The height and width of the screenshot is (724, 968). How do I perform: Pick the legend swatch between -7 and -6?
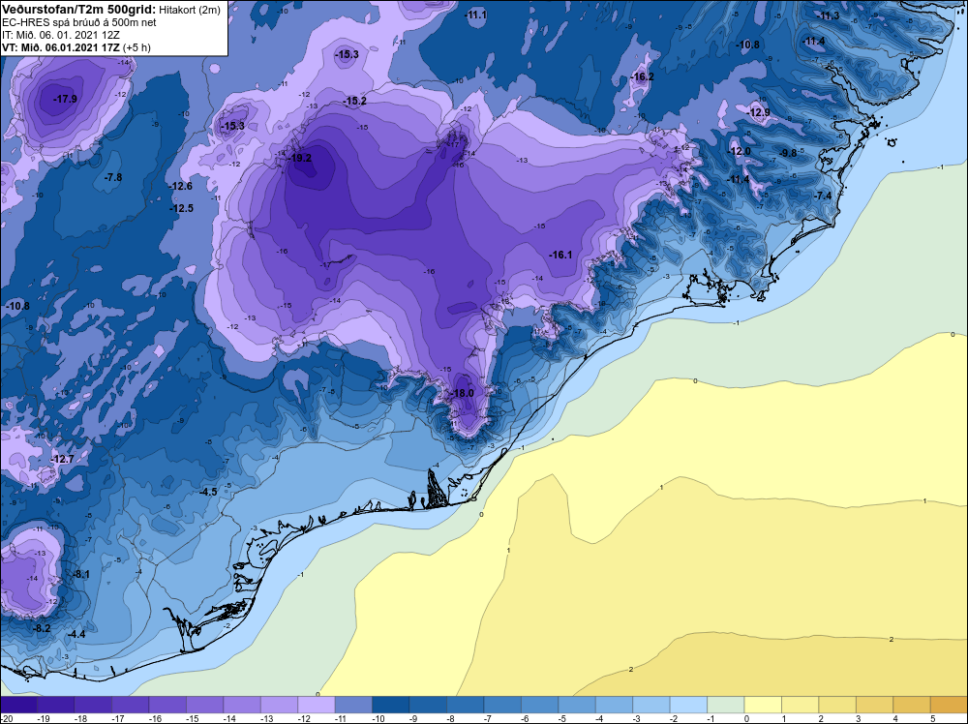tap(502, 705)
